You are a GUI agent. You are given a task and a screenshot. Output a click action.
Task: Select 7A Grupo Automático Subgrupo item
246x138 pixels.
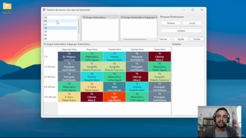(139, 17)
